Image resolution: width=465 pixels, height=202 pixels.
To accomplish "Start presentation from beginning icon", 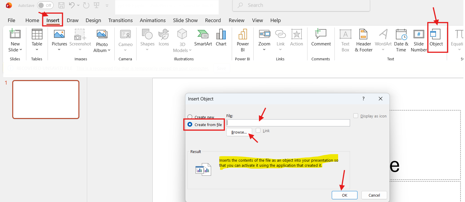I will tap(96, 5).
